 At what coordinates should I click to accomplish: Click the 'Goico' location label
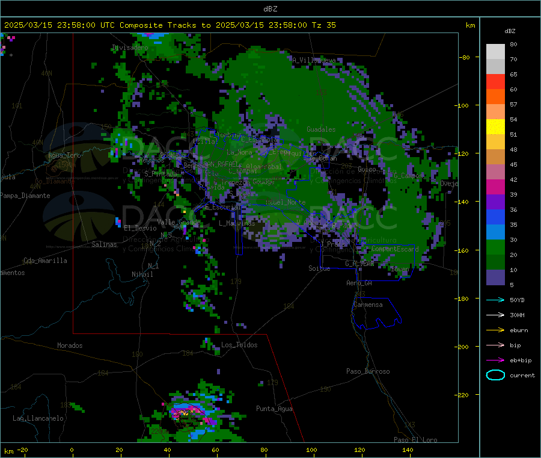[367, 169]
